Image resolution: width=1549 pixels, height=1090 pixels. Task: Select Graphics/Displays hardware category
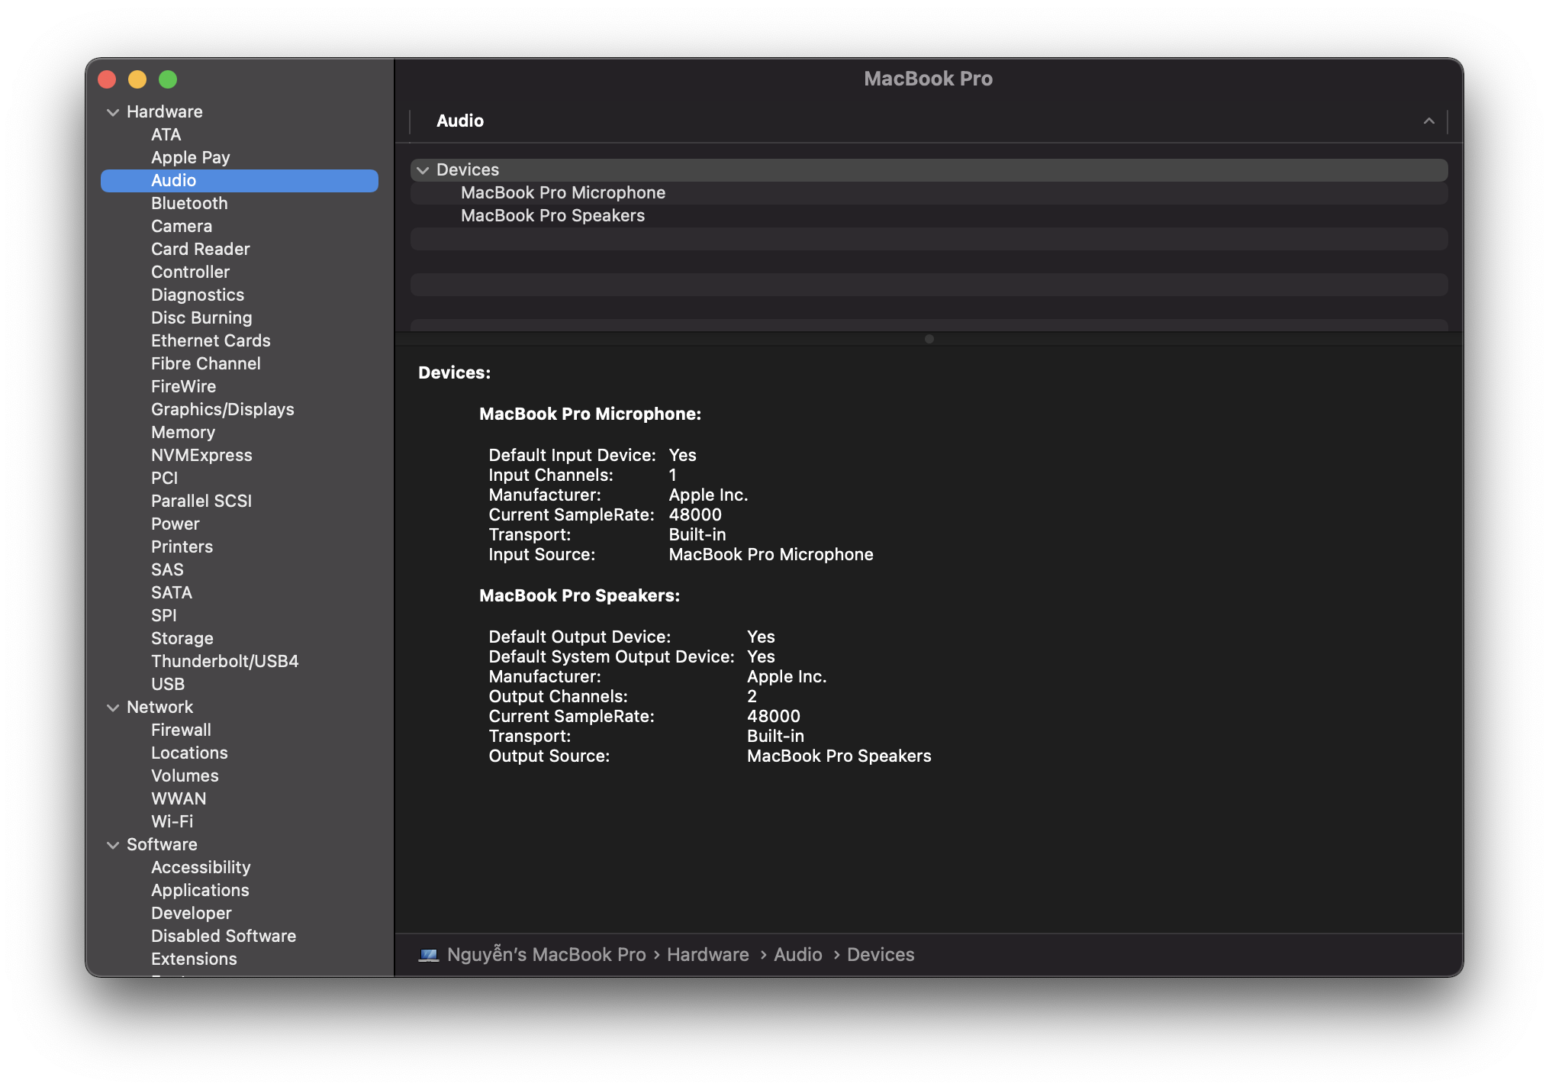click(222, 410)
